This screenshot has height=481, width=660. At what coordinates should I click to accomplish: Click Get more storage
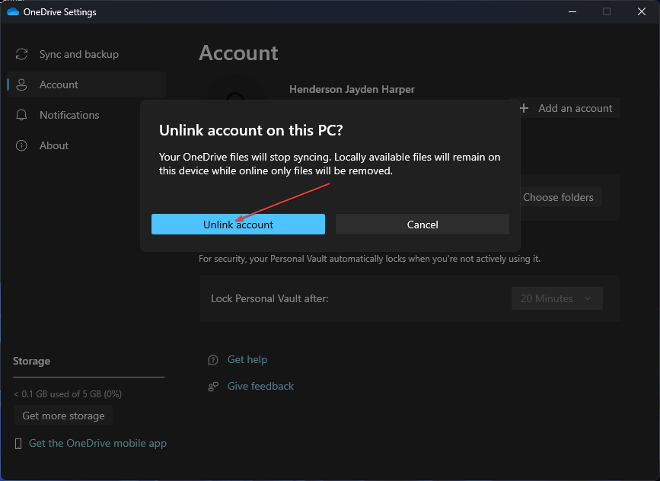62,415
